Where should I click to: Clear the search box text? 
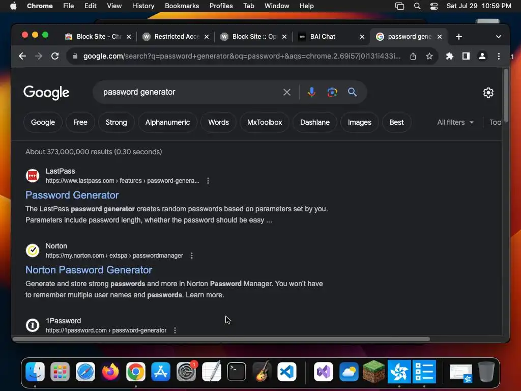pyautogui.click(x=287, y=92)
